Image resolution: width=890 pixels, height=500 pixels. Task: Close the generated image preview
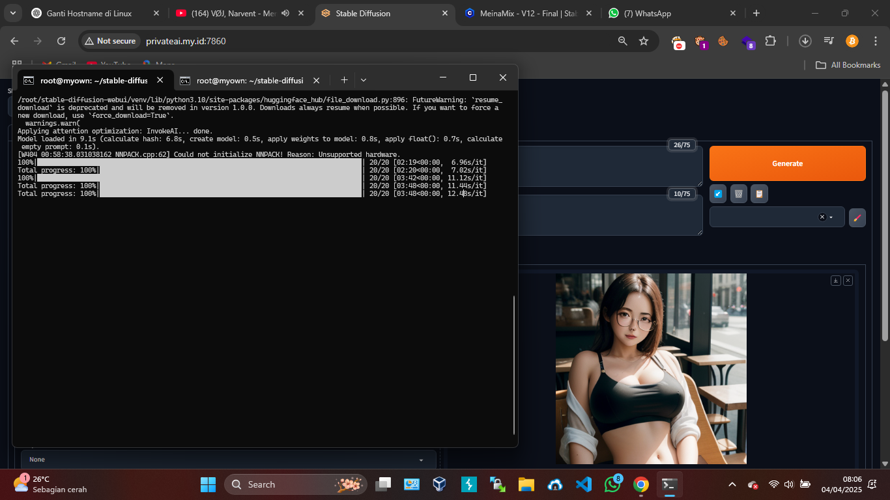point(848,281)
